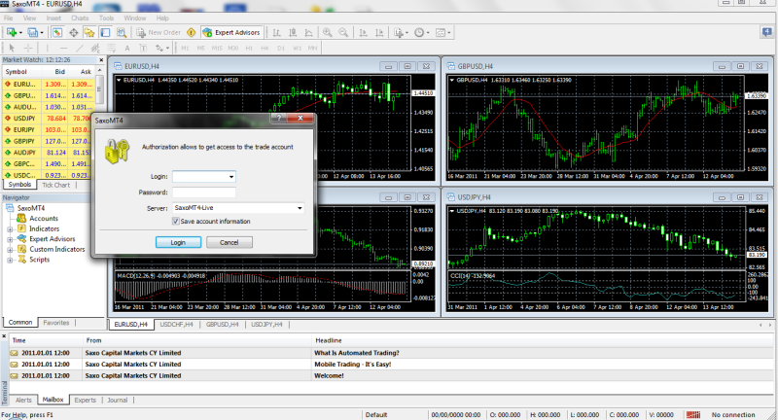Expand the Indicators node in Navigator
The image size is (778, 420).
point(10,229)
